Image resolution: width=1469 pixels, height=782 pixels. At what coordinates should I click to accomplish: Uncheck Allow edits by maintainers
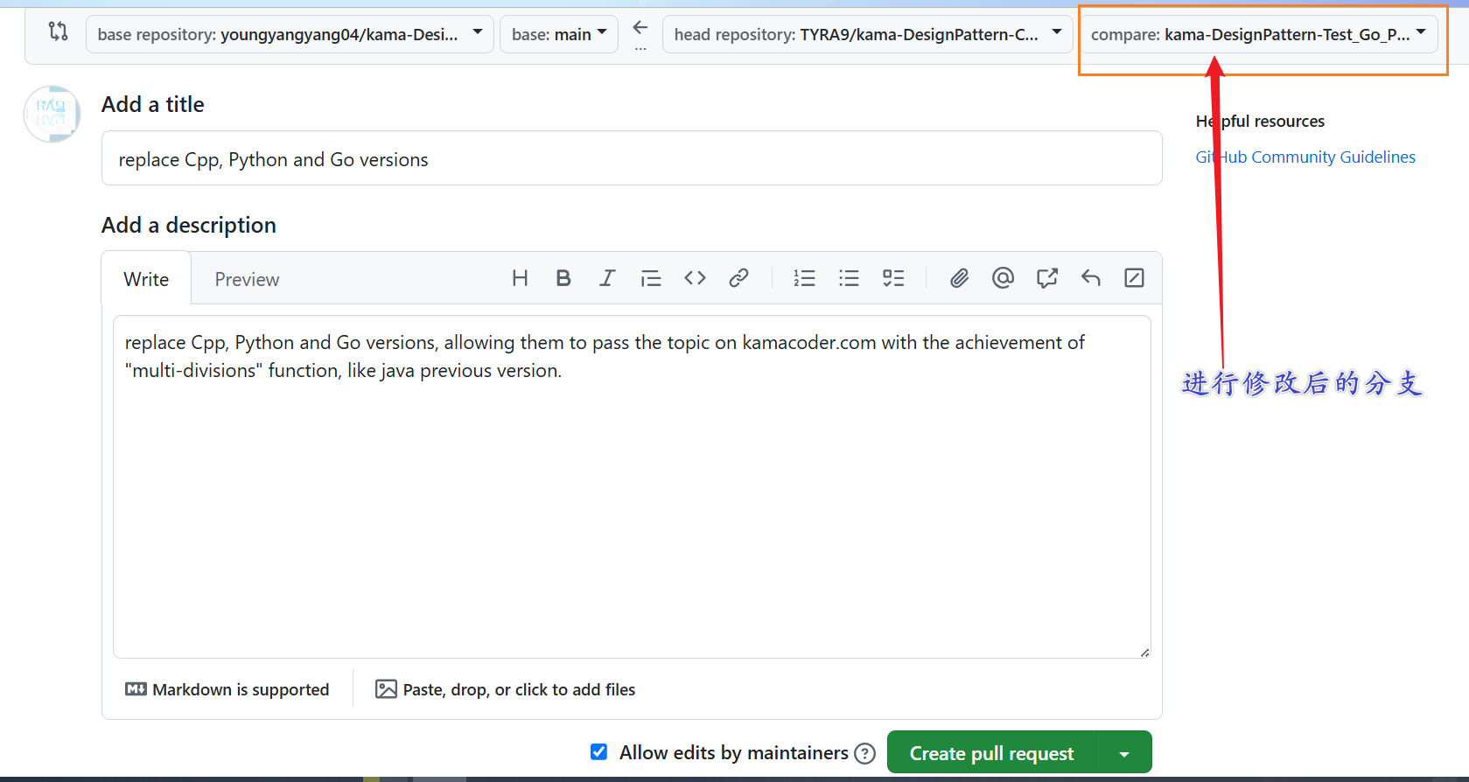pyautogui.click(x=599, y=752)
